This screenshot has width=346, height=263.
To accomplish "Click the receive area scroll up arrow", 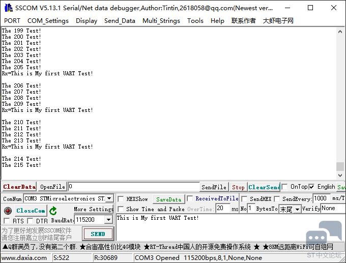I will [340, 32].
